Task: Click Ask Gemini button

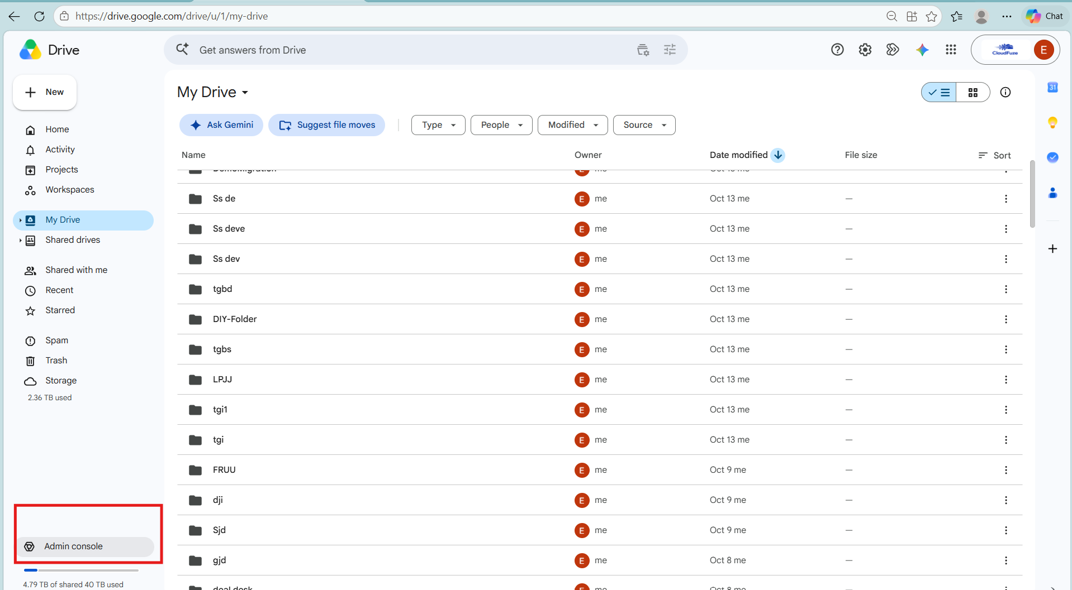Action: [221, 125]
